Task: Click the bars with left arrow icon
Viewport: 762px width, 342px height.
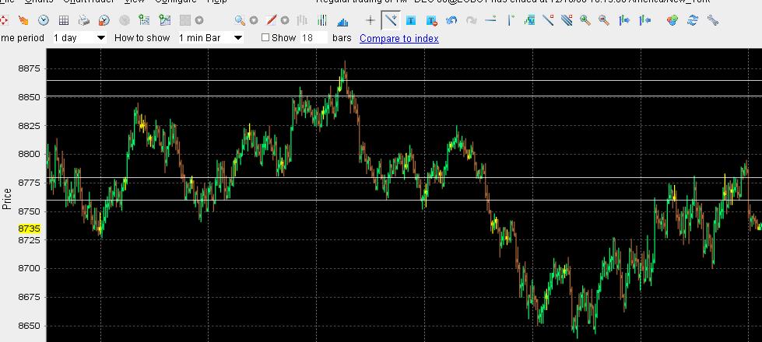Action: tap(645, 20)
